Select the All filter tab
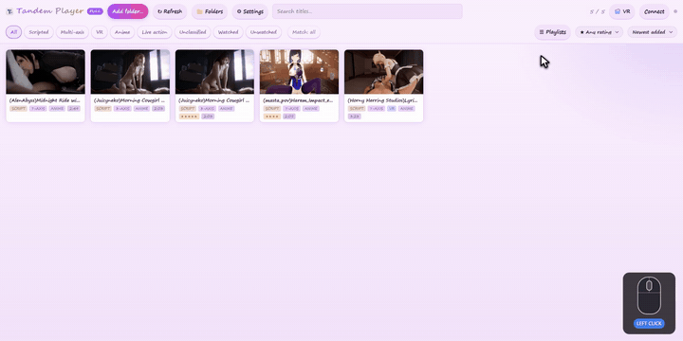Image resolution: width=683 pixels, height=341 pixels. coord(14,32)
